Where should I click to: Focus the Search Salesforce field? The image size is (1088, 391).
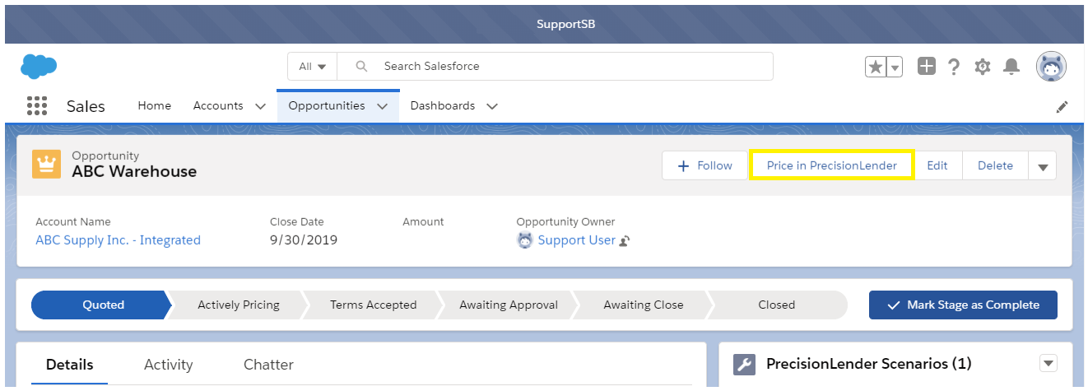[556, 66]
